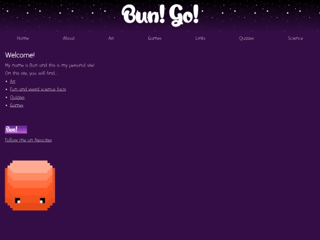Open the Home navigation link

pyautogui.click(x=23, y=38)
